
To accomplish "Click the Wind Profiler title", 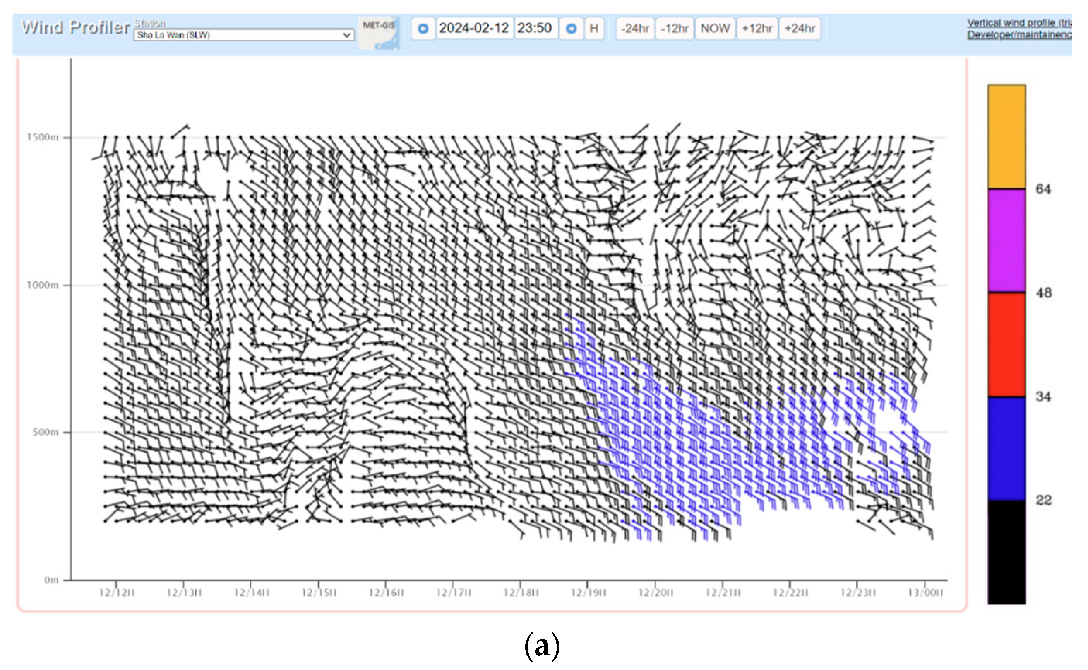I will pos(76,28).
